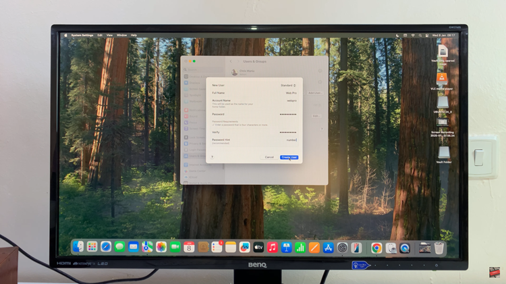Go back in System Settings
The height and width of the screenshot is (284, 506).
coord(231,61)
